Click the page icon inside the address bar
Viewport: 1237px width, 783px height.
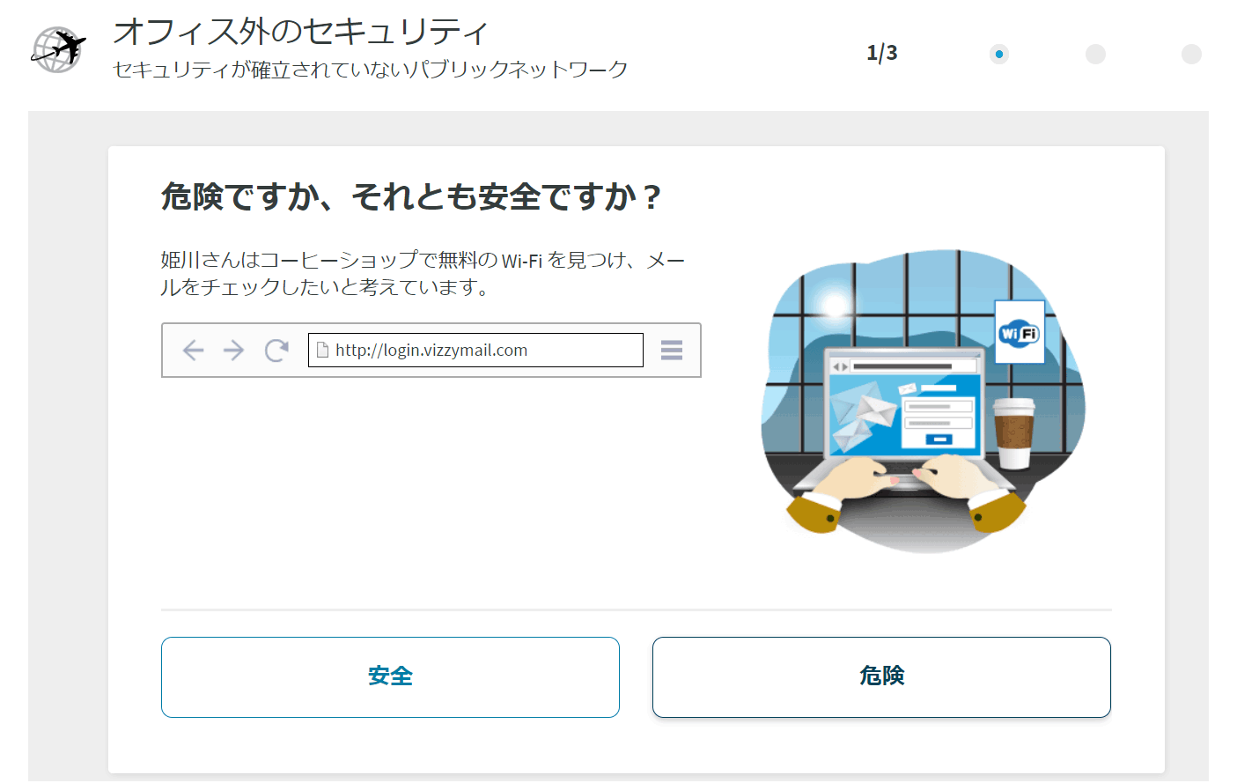(322, 350)
